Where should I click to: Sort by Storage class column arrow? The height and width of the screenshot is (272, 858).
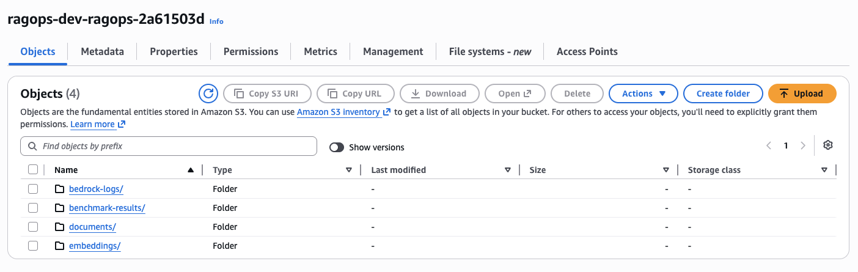point(824,170)
